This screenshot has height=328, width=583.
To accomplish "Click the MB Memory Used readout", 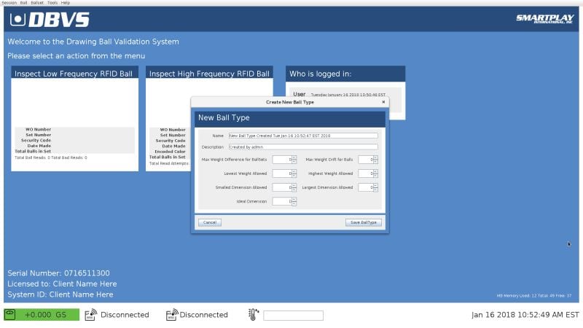I will [x=534, y=296].
